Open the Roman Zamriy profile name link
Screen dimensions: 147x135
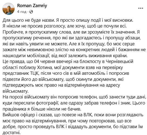pos(32,6)
